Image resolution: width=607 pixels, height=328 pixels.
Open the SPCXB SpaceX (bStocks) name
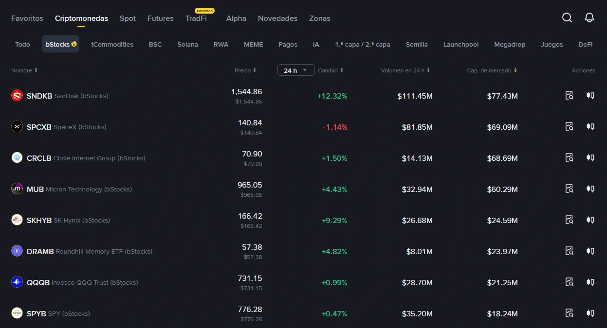pos(66,127)
